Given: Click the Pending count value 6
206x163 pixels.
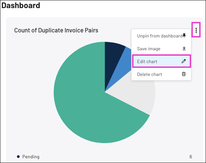Looking at the screenshot, I should tap(191, 157).
